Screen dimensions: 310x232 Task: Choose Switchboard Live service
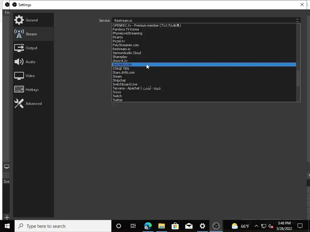(x=204, y=84)
